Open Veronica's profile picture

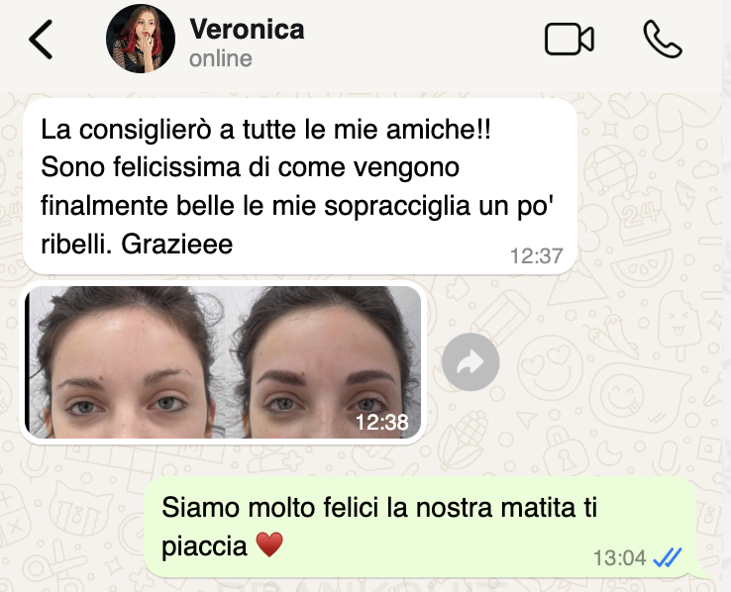pyautogui.click(x=141, y=40)
